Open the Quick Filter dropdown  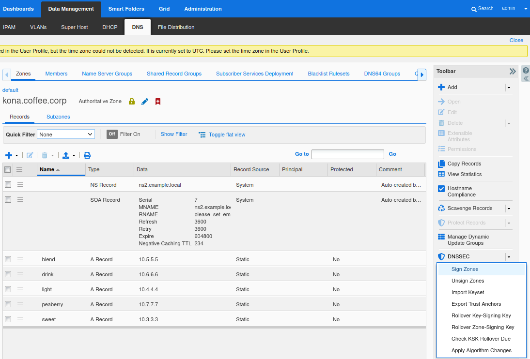pyautogui.click(x=66, y=134)
